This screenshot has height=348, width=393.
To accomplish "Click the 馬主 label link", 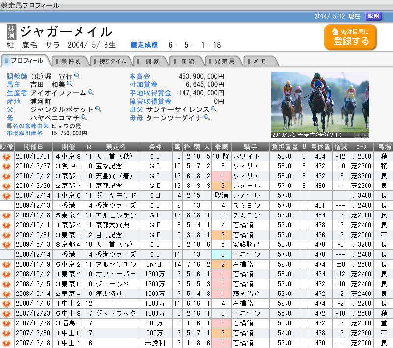I will pyautogui.click(x=14, y=84).
